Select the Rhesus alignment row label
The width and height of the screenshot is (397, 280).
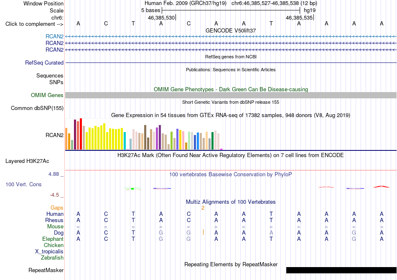click(54, 220)
